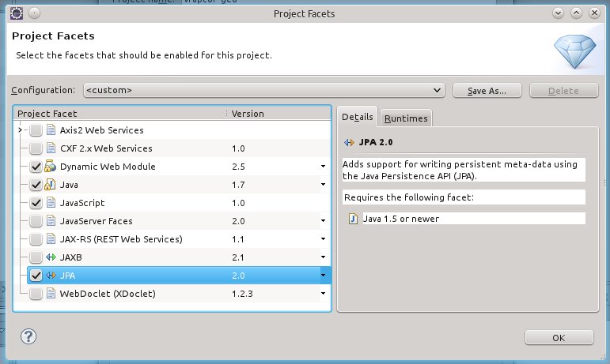610x364 pixels.
Task: Click the Java 1.5 requirement icon
Action: point(353,219)
